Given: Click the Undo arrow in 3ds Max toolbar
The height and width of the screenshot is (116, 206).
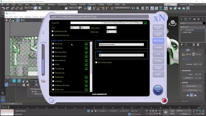Looking at the screenshot, I should (3, 8).
